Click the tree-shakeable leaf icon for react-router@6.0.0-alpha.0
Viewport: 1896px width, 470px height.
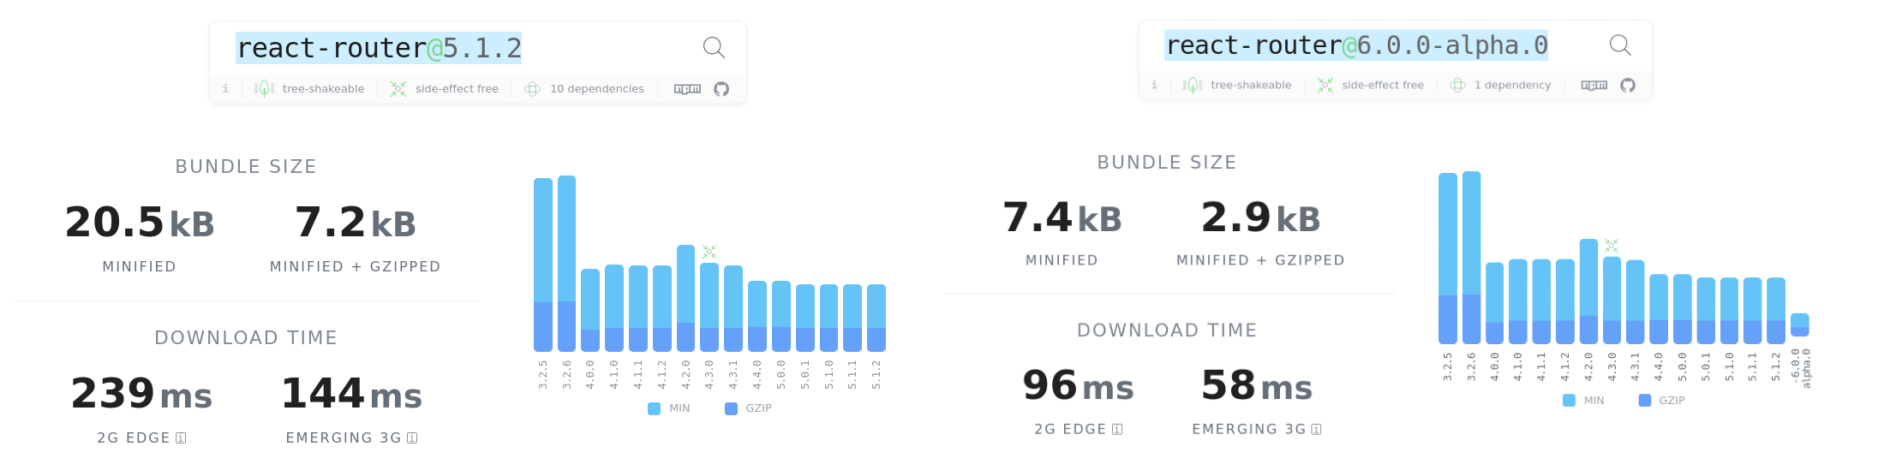tap(1193, 85)
